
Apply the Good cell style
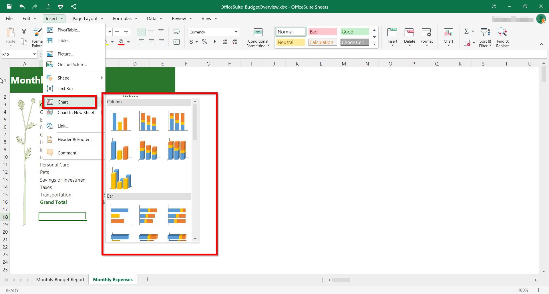click(x=355, y=32)
